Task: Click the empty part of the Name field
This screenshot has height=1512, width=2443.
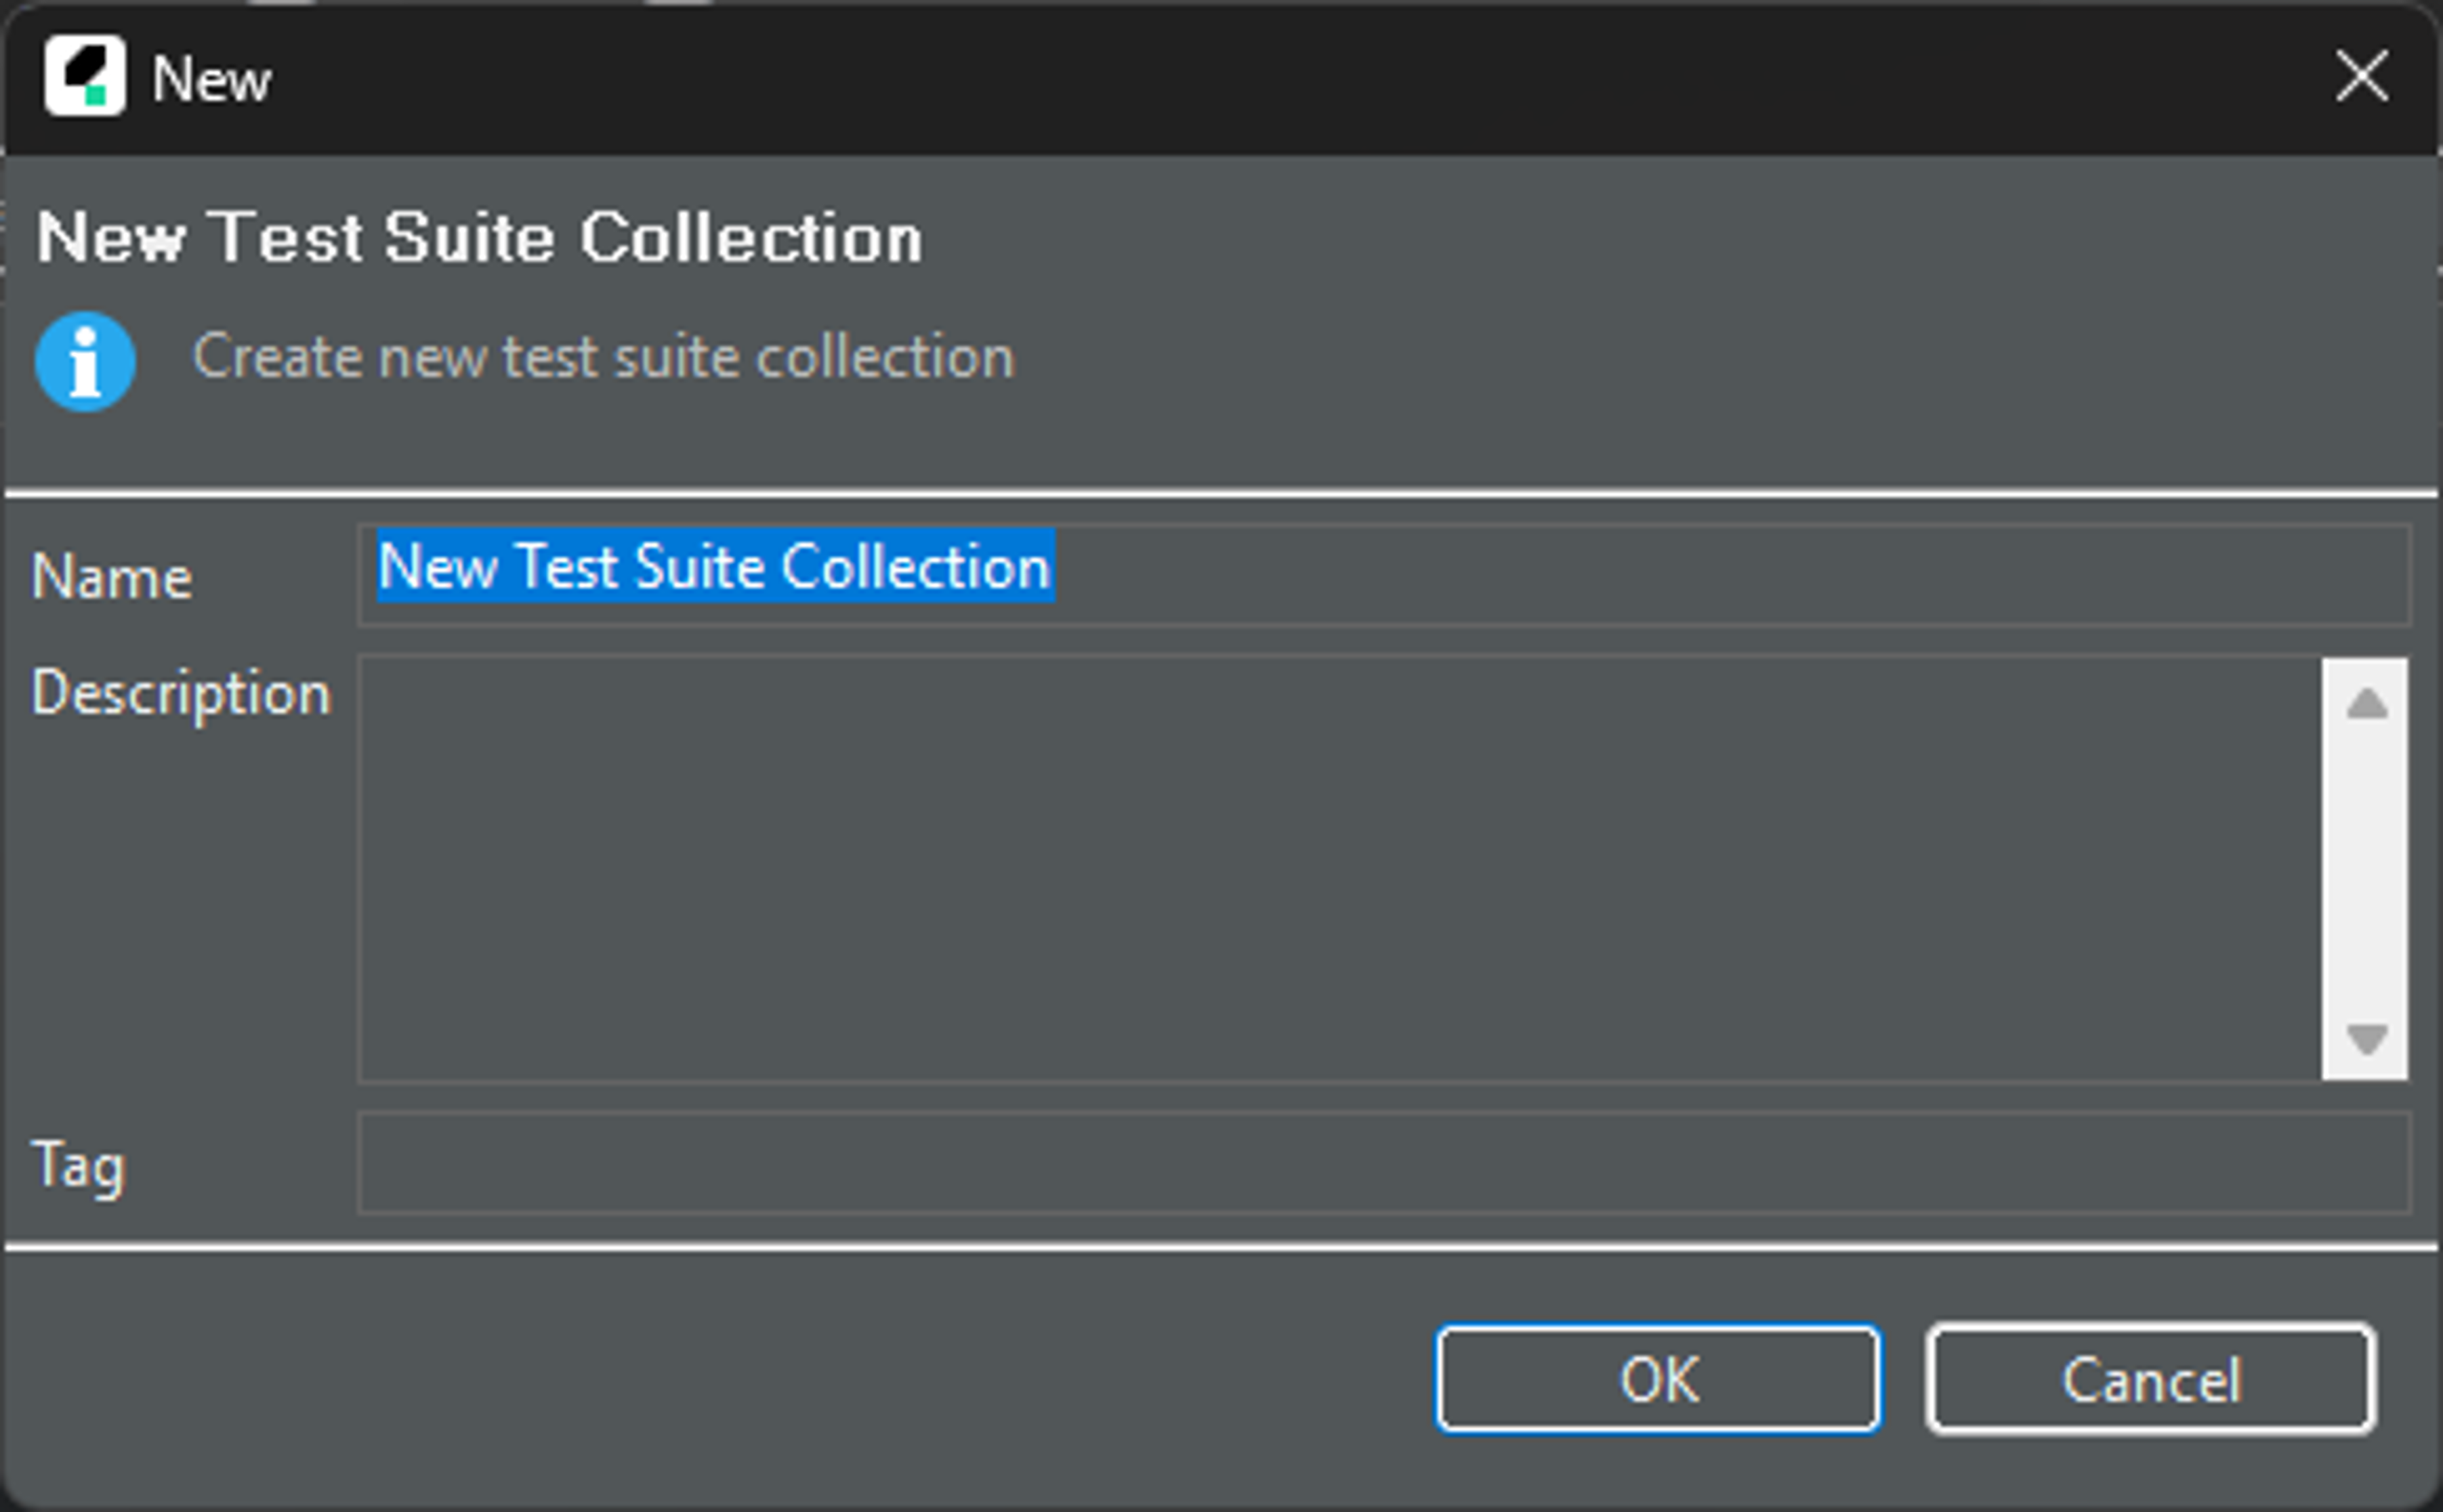Action: tap(1700, 575)
